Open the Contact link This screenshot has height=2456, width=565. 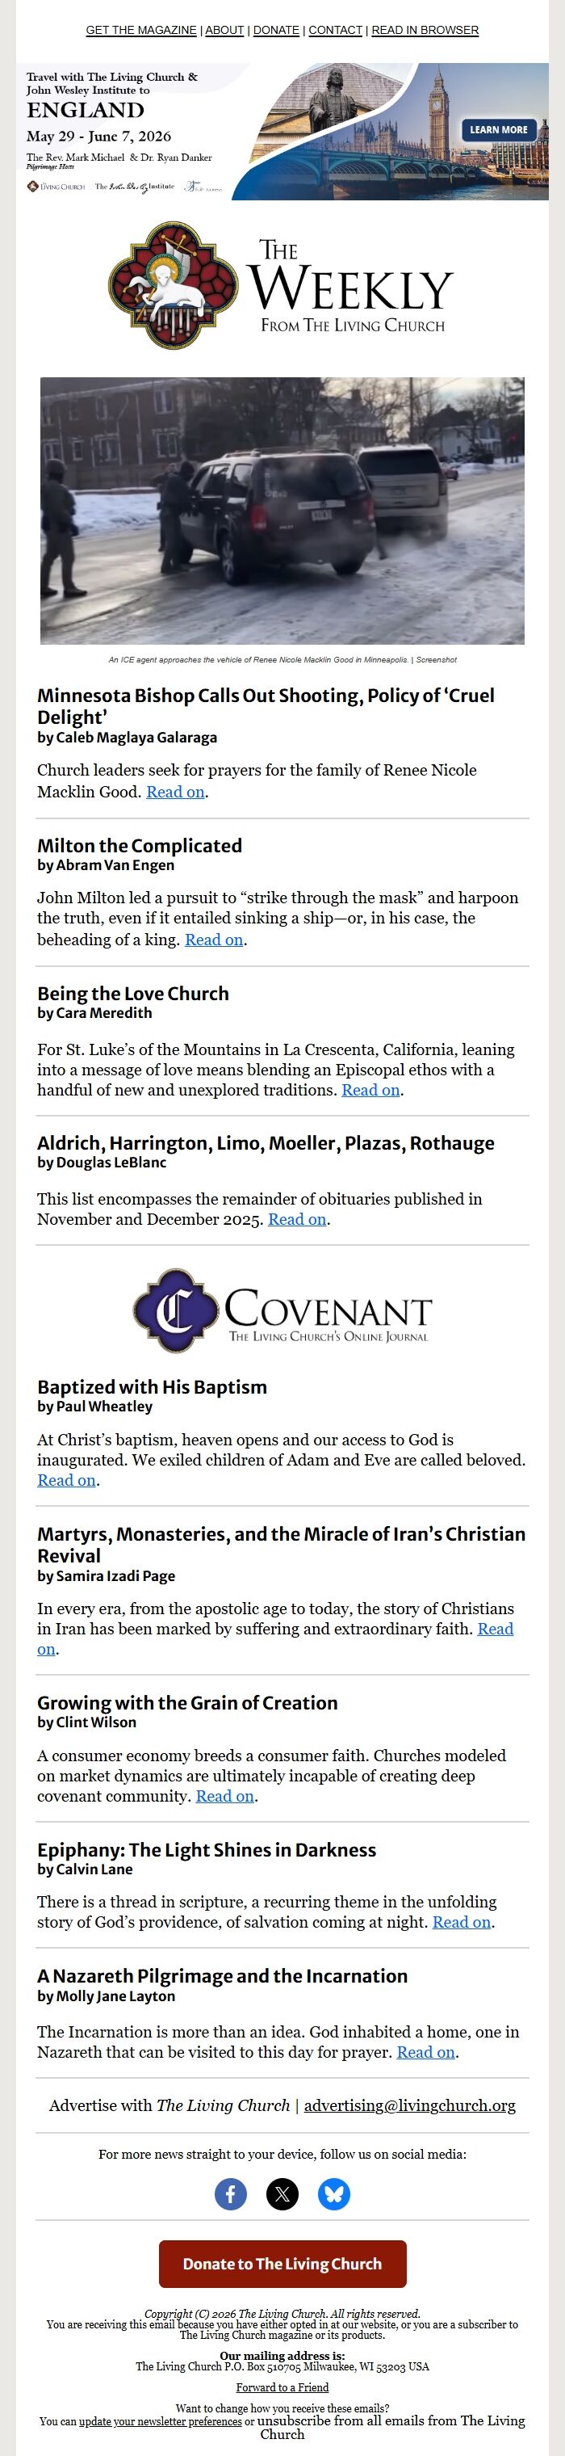336,31
